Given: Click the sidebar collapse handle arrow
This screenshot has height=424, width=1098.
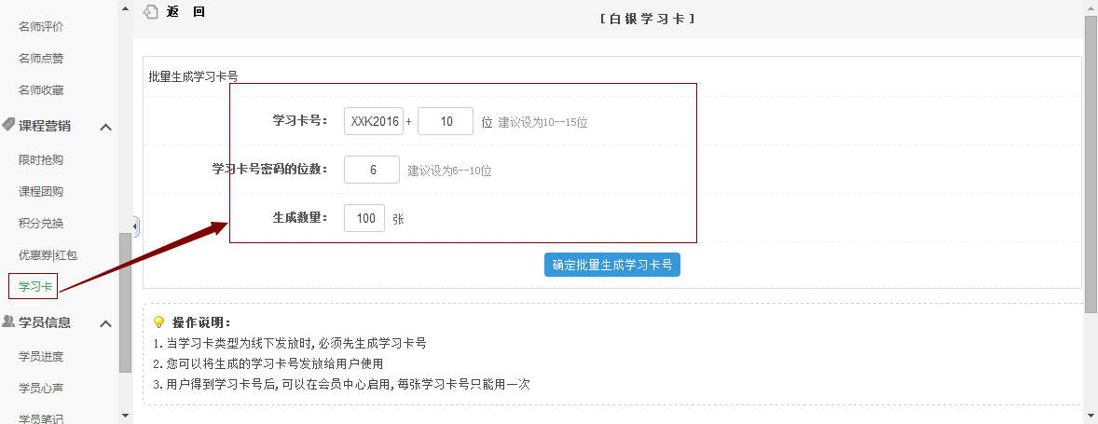Looking at the screenshot, I should [136, 226].
